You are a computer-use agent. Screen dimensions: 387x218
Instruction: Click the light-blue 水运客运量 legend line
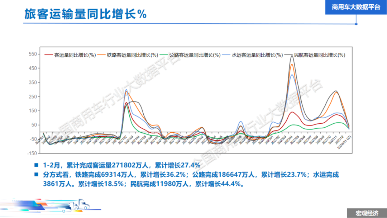(226, 55)
